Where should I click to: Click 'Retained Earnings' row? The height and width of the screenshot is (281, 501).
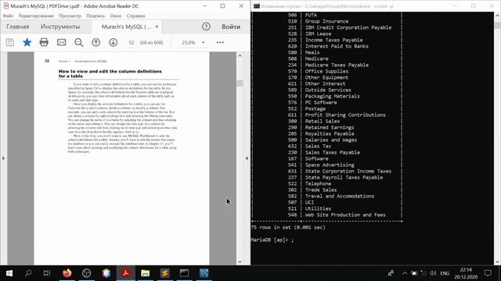[330, 127]
